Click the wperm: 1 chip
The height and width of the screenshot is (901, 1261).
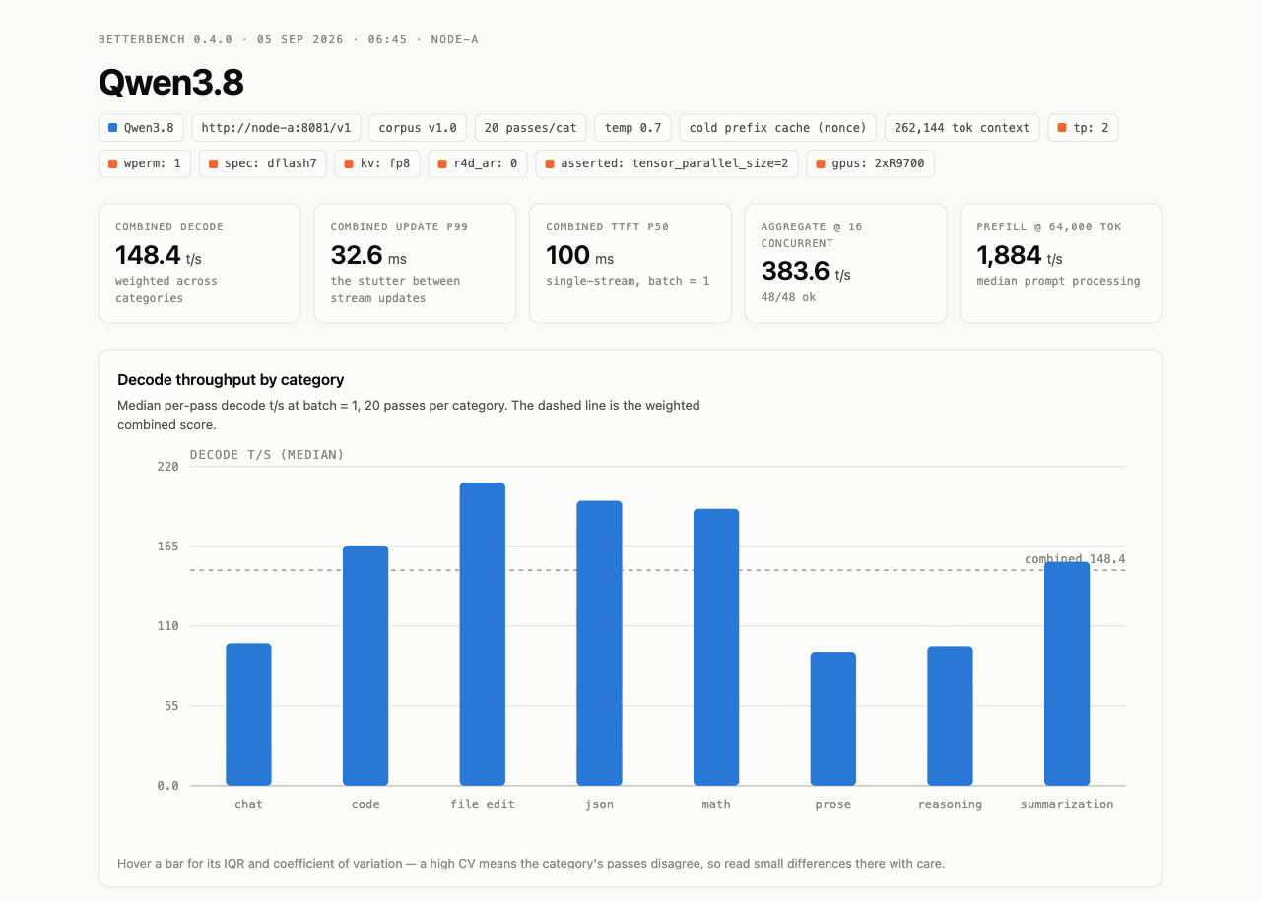(x=145, y=163)
